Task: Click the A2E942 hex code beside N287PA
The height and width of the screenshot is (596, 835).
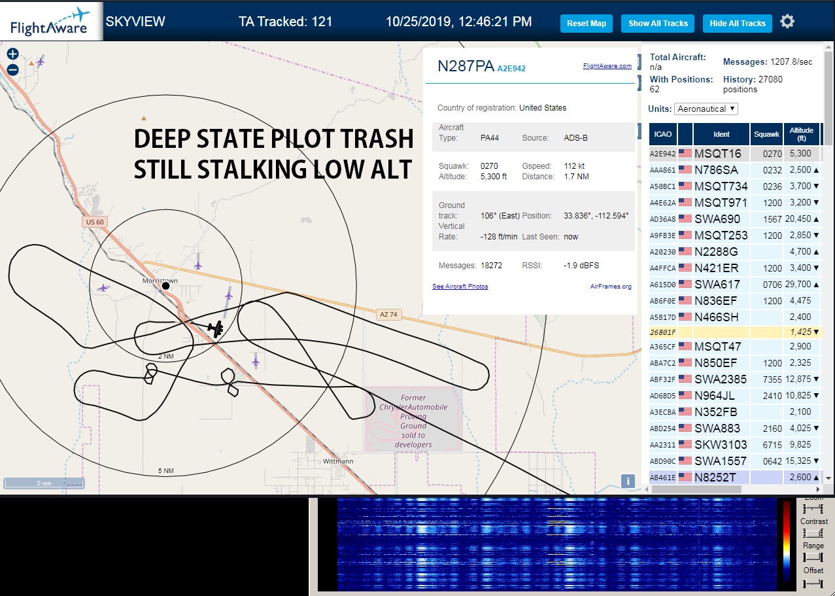Action: click(511, 68)
